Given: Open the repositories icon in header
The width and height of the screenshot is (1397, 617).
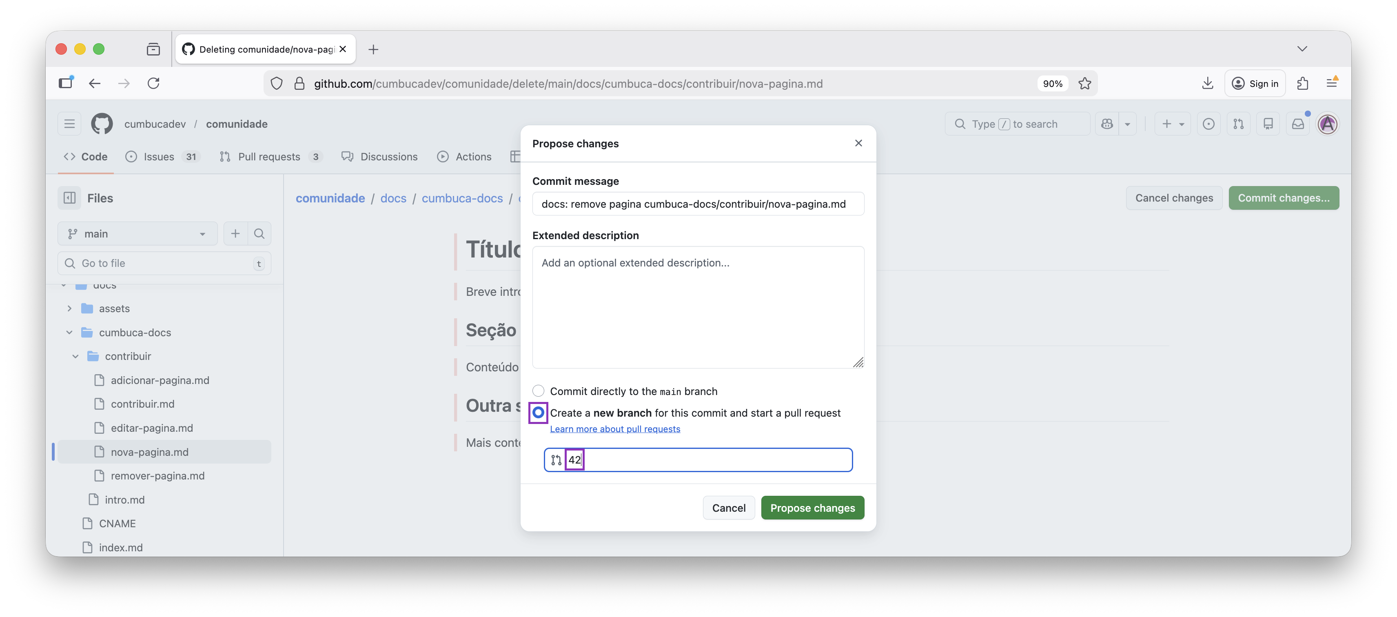Looking at the screenshot, I should click(1268, 124).
